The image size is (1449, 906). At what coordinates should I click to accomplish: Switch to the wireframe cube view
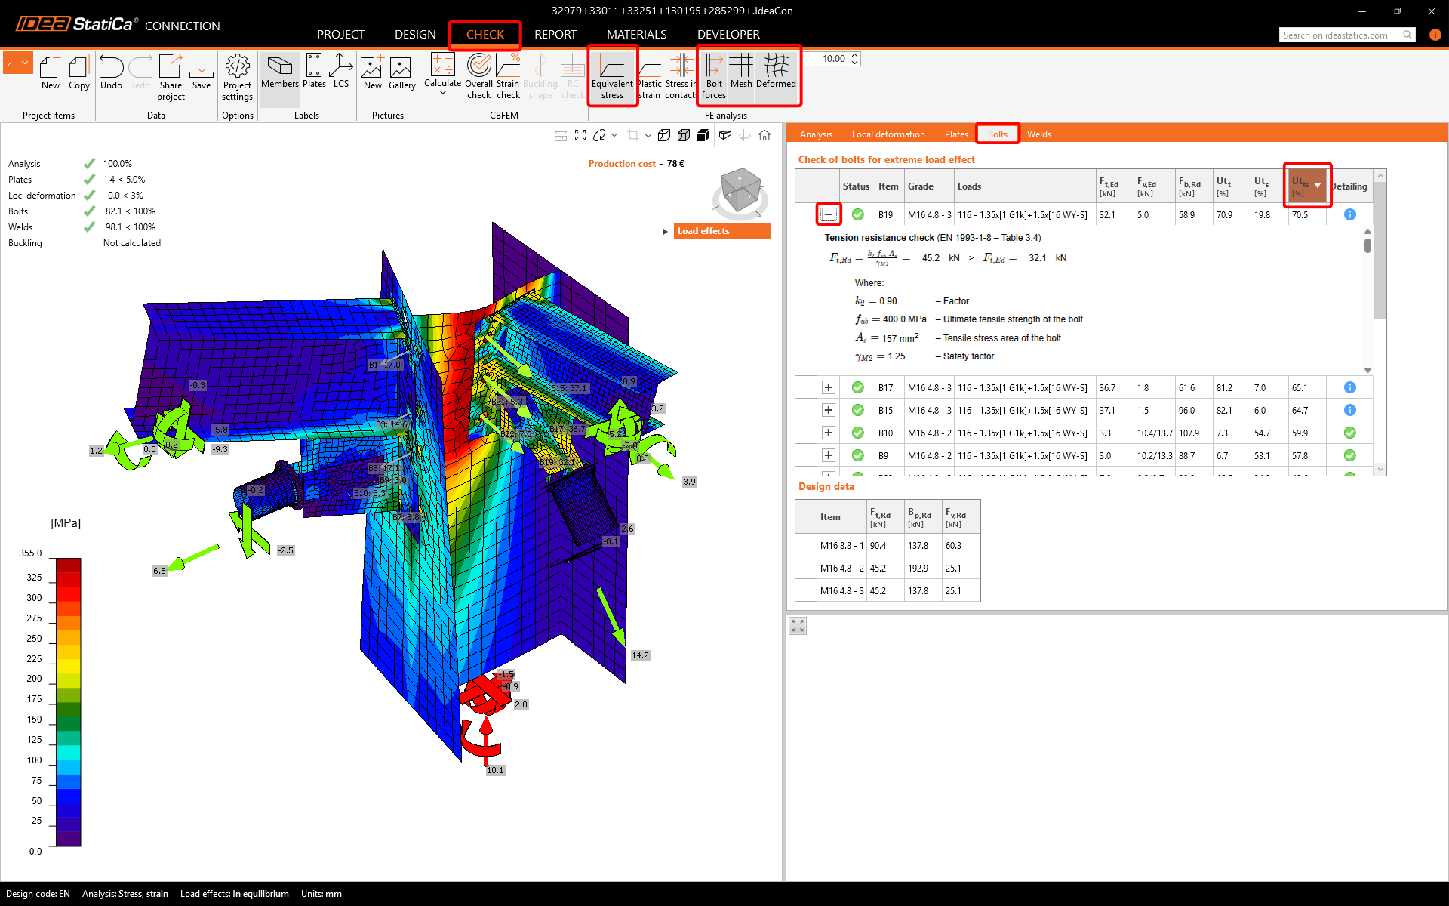tap(664, 135)
